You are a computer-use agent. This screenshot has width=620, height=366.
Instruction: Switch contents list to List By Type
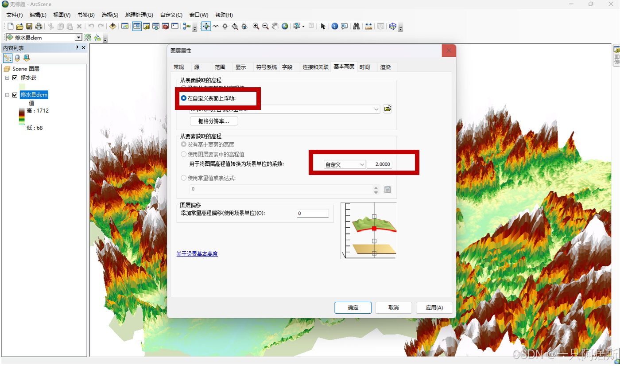click(27, 58)
